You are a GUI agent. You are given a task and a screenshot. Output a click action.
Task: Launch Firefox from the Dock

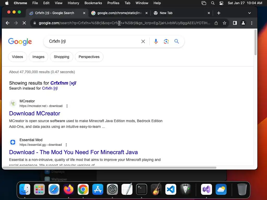[x=69, y=189]
